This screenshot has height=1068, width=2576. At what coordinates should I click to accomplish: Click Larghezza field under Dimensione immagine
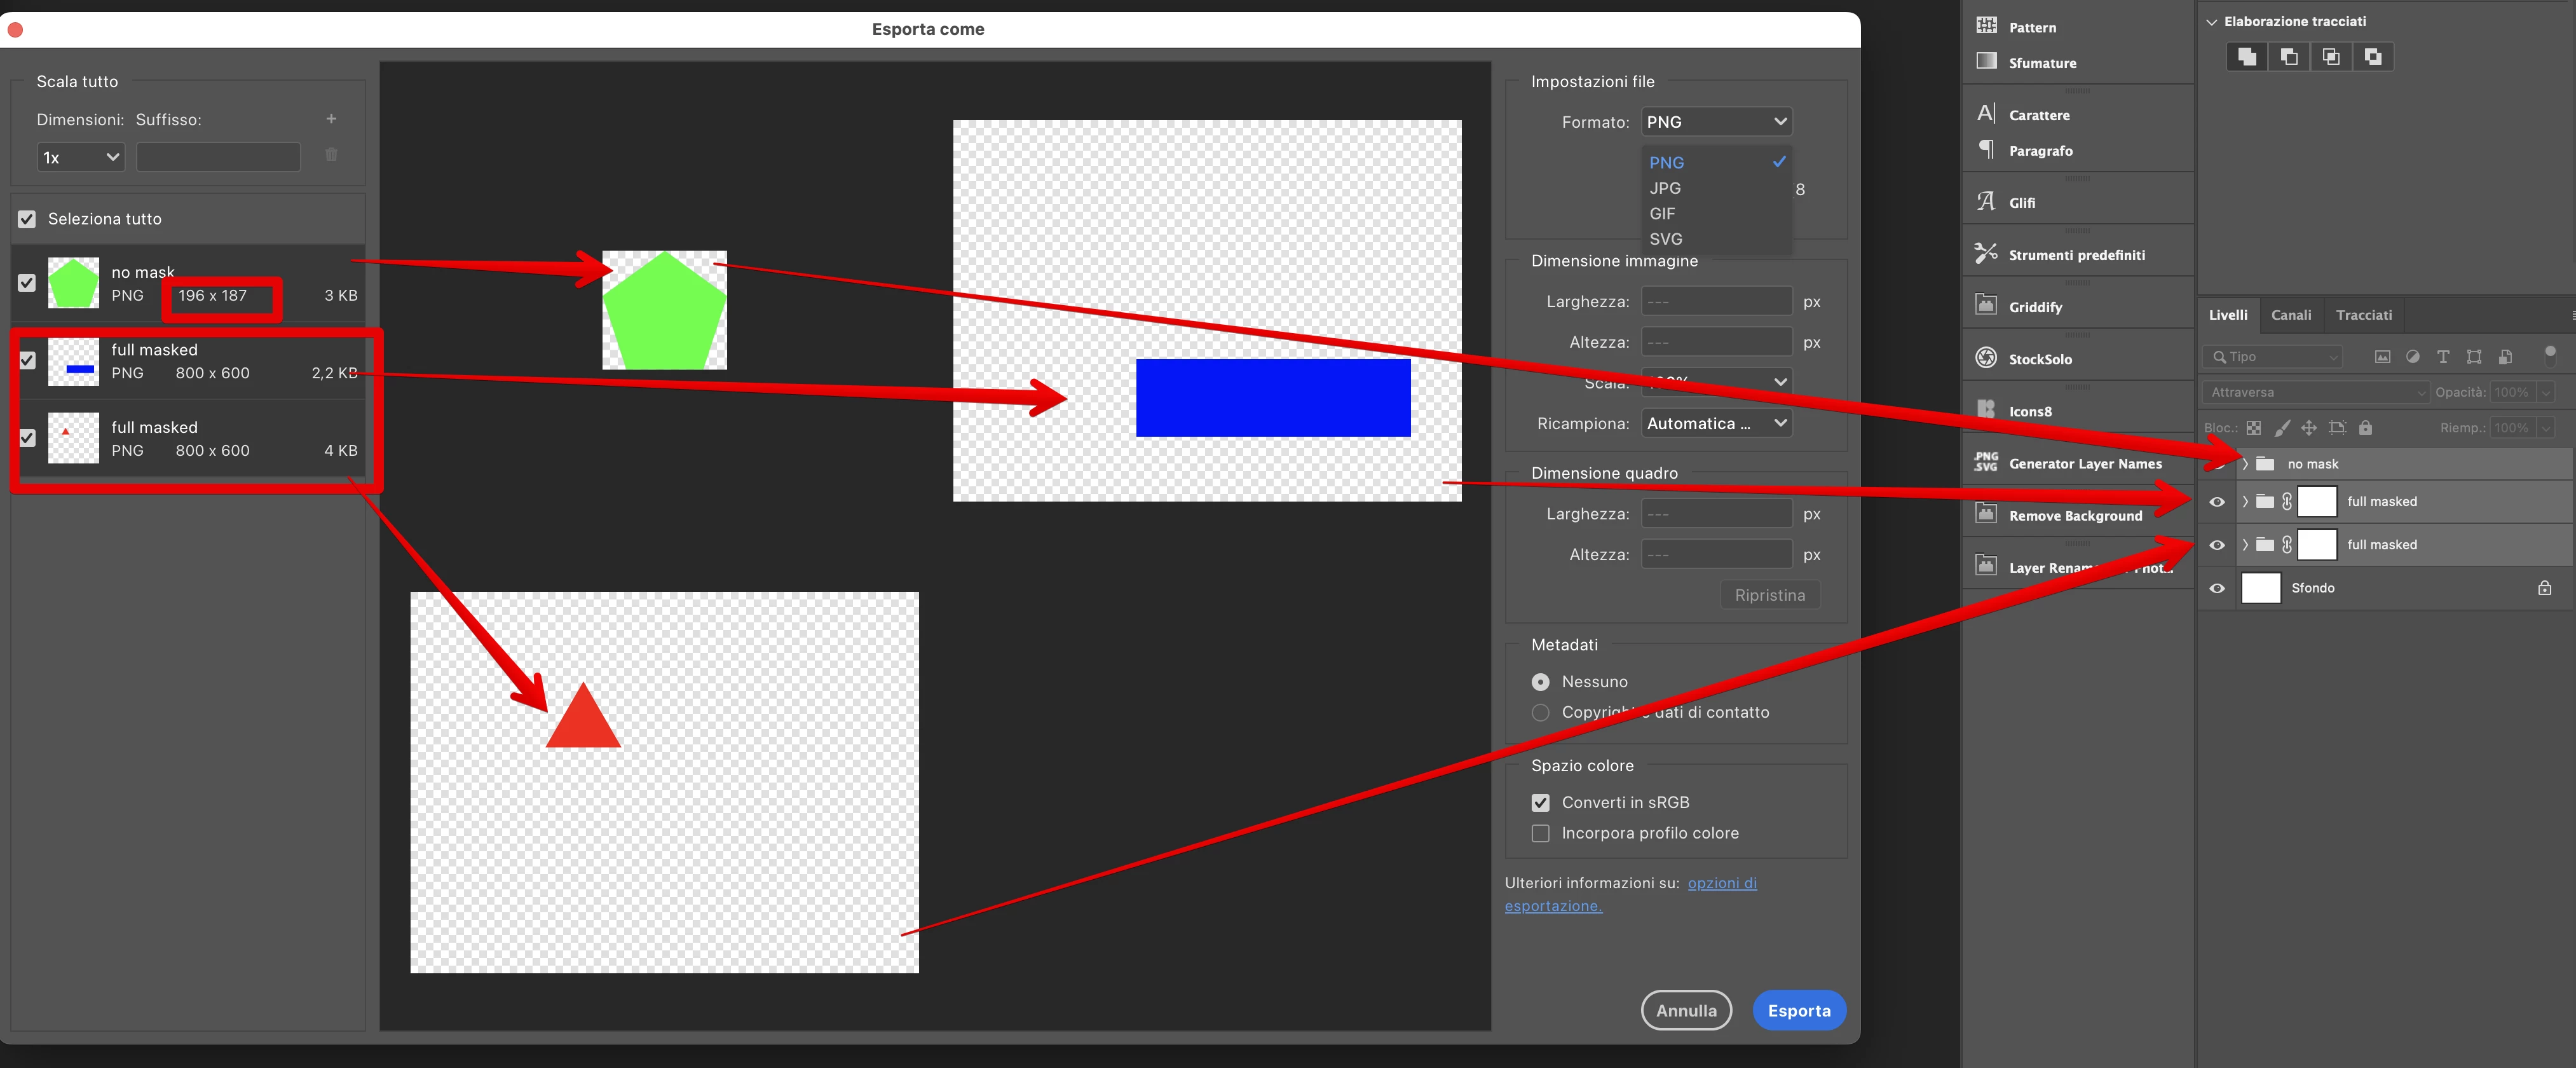tap(1717, 301)
